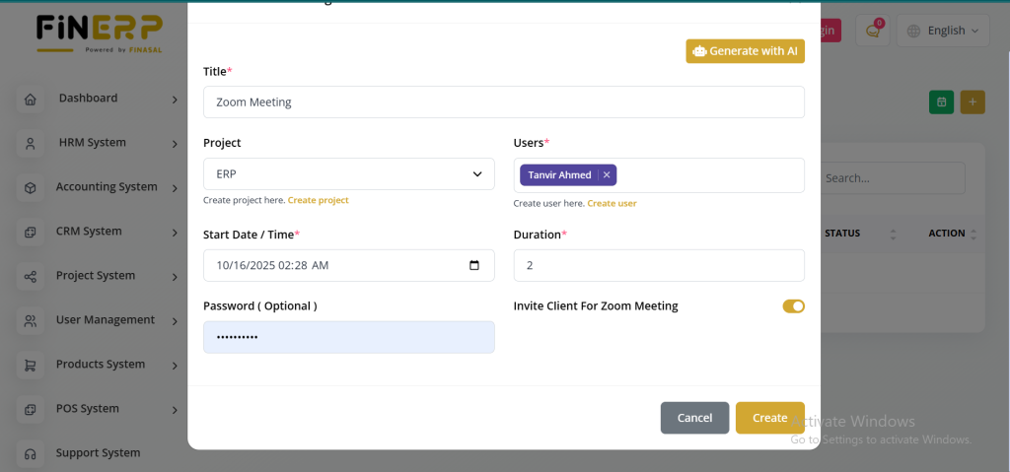Viewport: 1010px width, 472px height.
Task: Click the Products System cart icon
Action: coord(31,366)
